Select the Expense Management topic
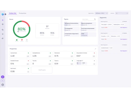 [x=88, y=24]
